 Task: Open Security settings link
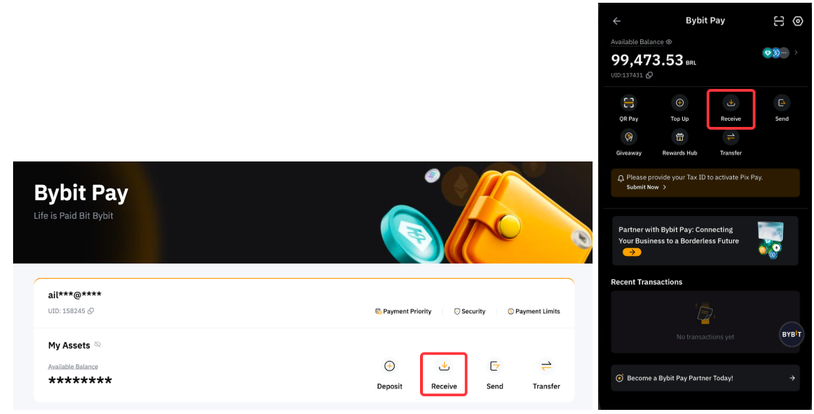click(x=470, y=311)
